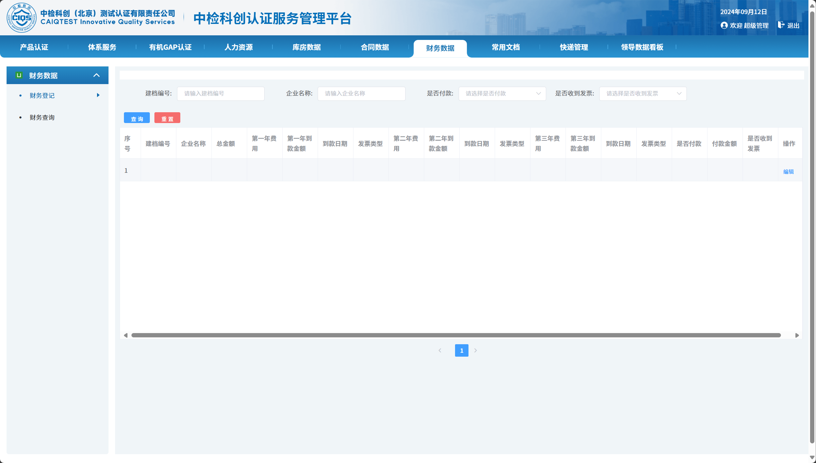Viewport: 816px width, 463px height.
Task: Go to previous page arrow in pagination
Action: [x=440, y=350]
